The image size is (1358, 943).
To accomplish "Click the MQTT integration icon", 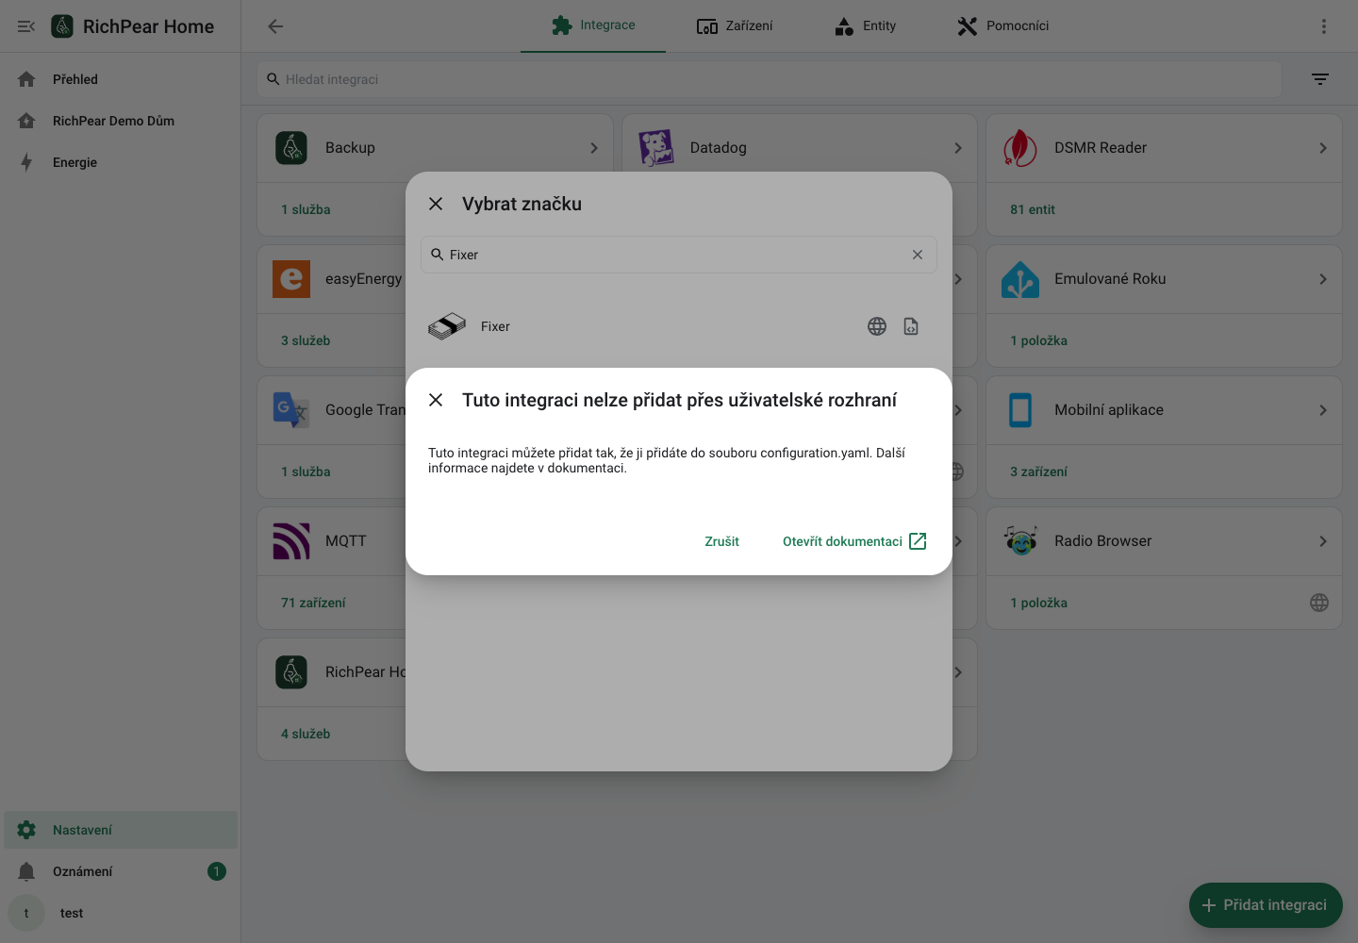I will pos(291,541).
